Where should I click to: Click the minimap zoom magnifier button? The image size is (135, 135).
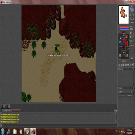click(131, 15)
